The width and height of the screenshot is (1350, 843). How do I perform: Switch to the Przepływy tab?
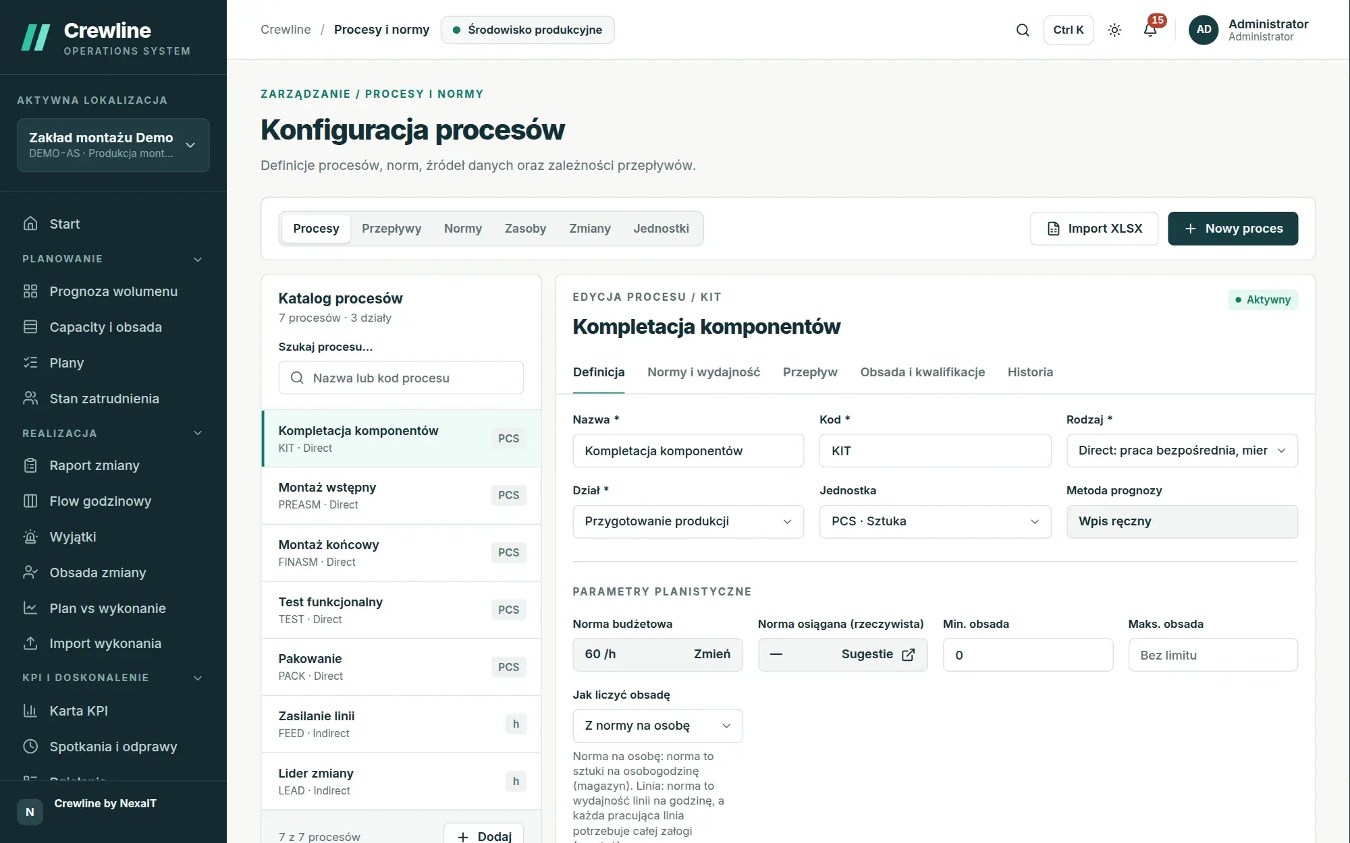point(391,229)
